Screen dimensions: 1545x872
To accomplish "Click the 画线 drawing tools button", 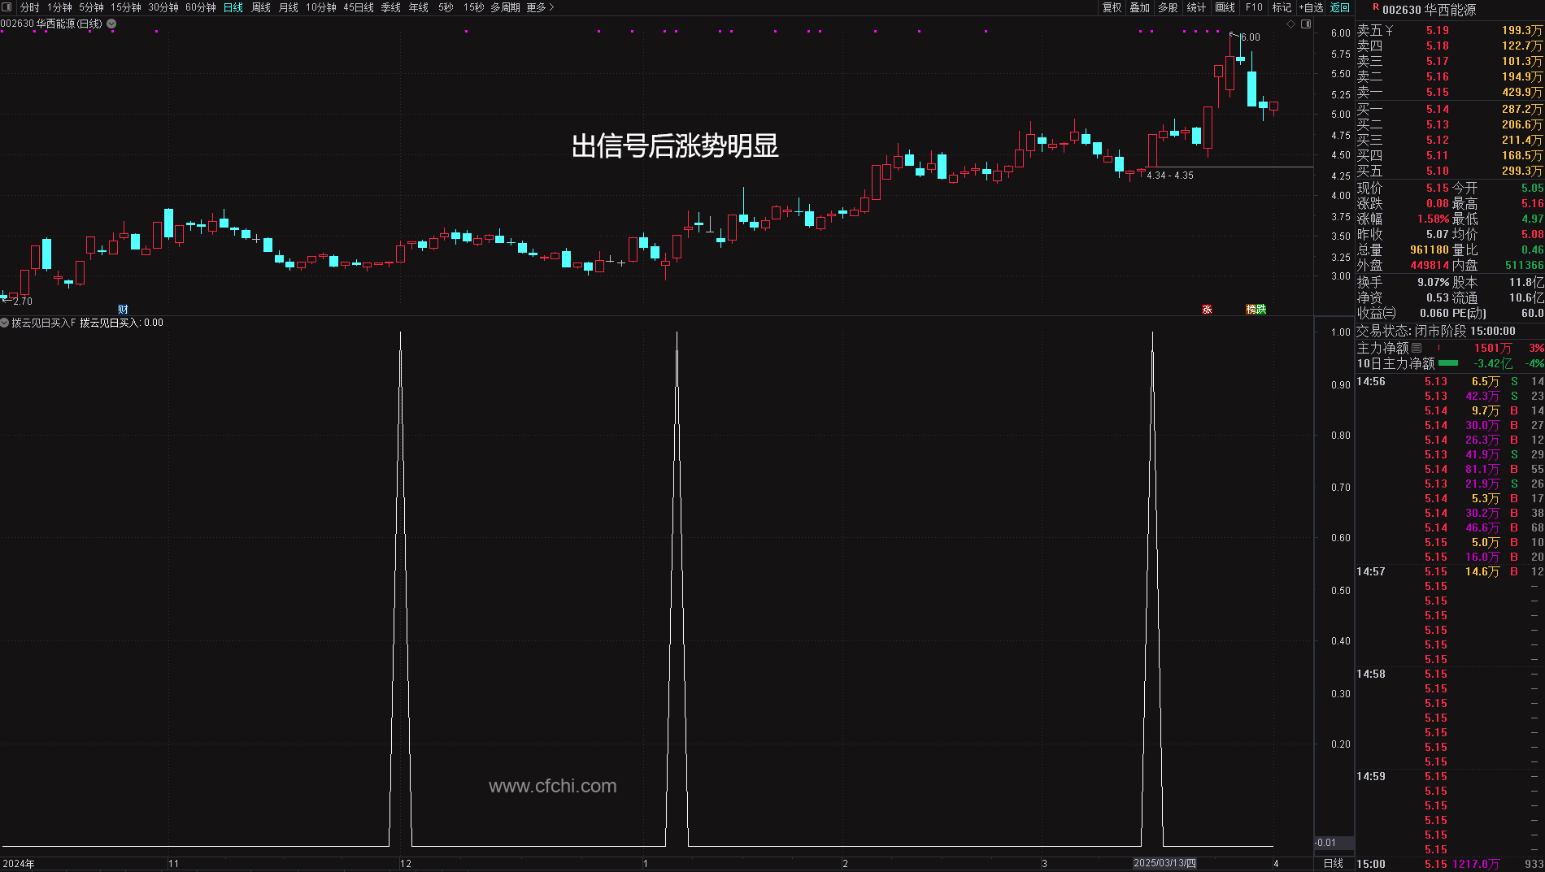I will [1225, 7].
